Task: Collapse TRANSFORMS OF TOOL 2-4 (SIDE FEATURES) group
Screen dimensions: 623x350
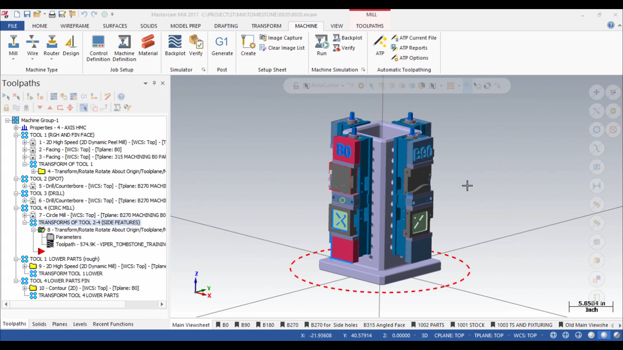Action: (24, 222)
